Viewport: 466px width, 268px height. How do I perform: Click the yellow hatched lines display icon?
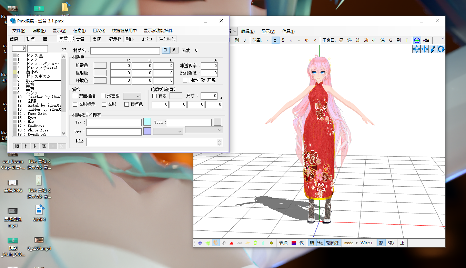pos(247,243)
